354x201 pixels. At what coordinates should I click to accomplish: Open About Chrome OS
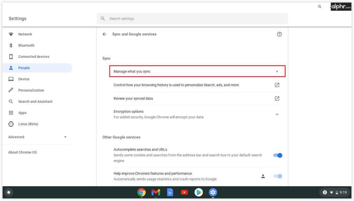[x=22, y=152]
